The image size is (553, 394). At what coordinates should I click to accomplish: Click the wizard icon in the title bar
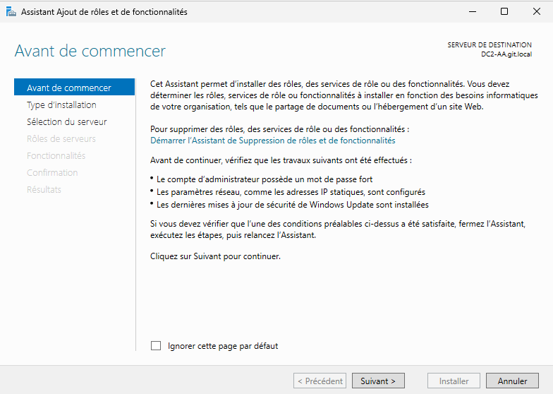point(11,11)
